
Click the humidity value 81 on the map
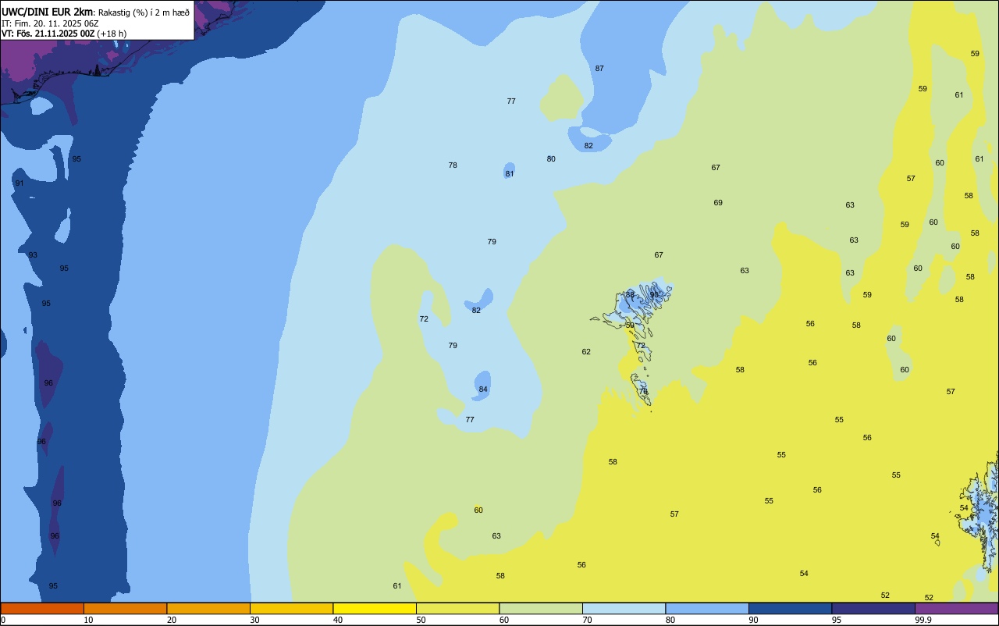pyautogui.click(x=510, y=174)
